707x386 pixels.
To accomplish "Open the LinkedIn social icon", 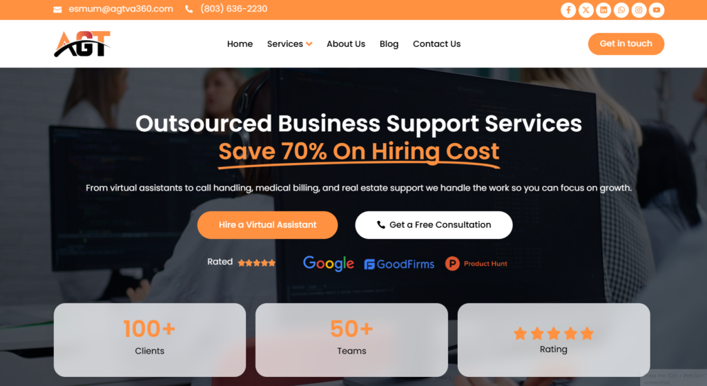I will click(x=603, y=10).
